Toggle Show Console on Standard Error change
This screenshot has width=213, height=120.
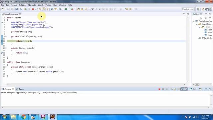click(186, 89)
